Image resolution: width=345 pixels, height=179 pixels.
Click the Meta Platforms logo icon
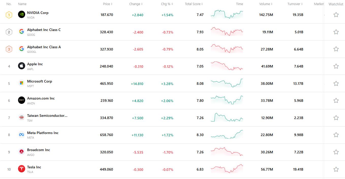[x=22, y=135]
